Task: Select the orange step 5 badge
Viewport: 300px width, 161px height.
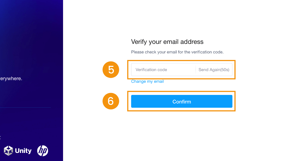Action: pos(111,70)
